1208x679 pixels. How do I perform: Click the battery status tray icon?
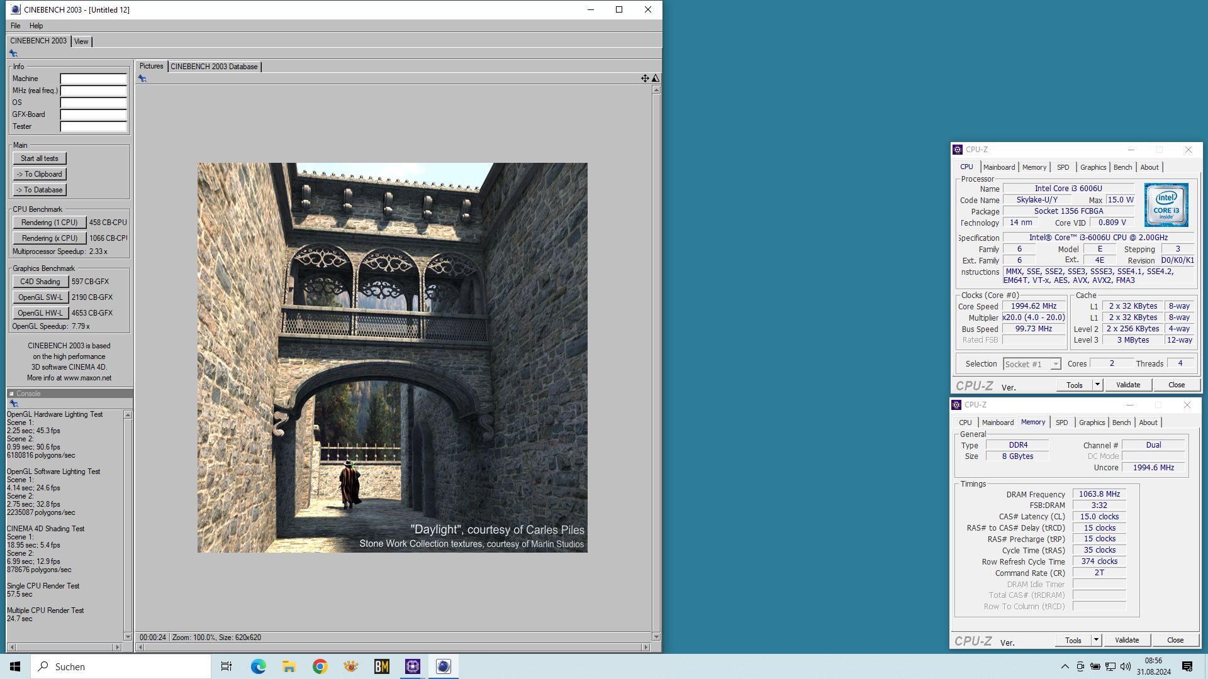[x=1095, y=666]
